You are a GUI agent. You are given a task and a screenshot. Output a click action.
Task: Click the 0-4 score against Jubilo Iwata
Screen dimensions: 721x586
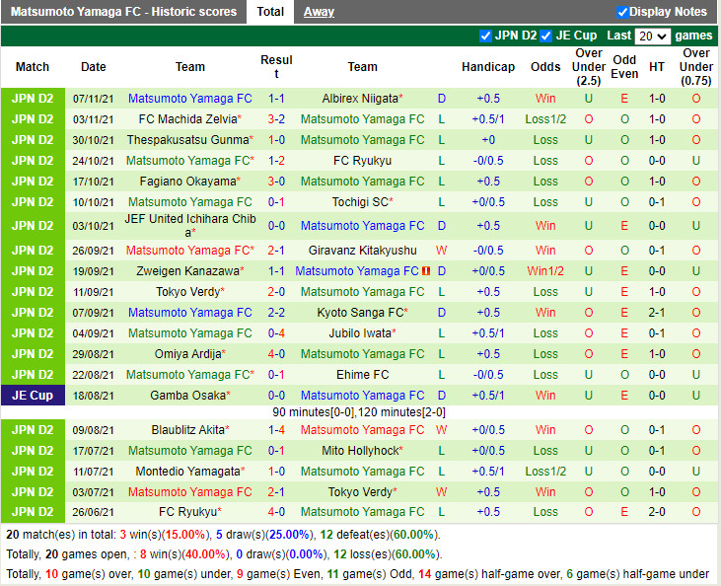[x=276, y=333]
